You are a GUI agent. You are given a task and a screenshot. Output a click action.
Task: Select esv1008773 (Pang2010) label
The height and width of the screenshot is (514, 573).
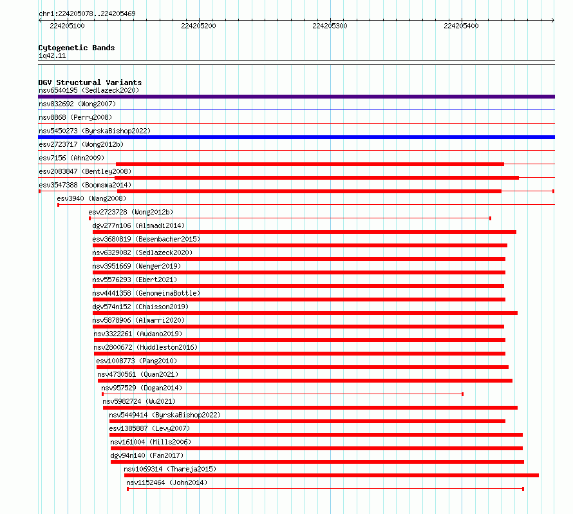click(x=136, y=361)
